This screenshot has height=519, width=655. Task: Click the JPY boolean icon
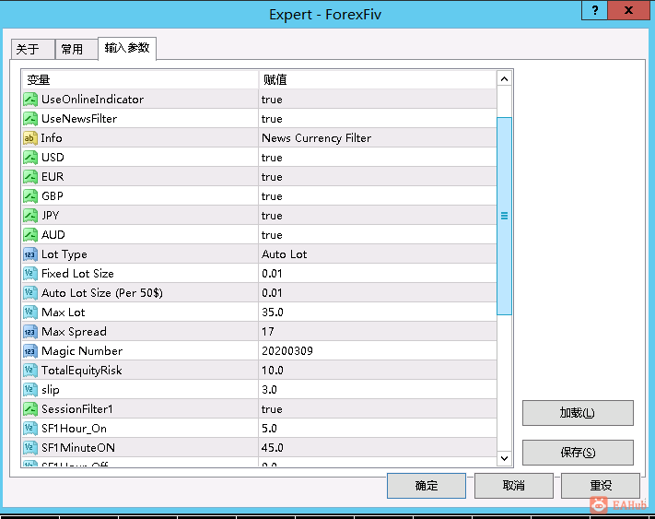click(30, 216)
